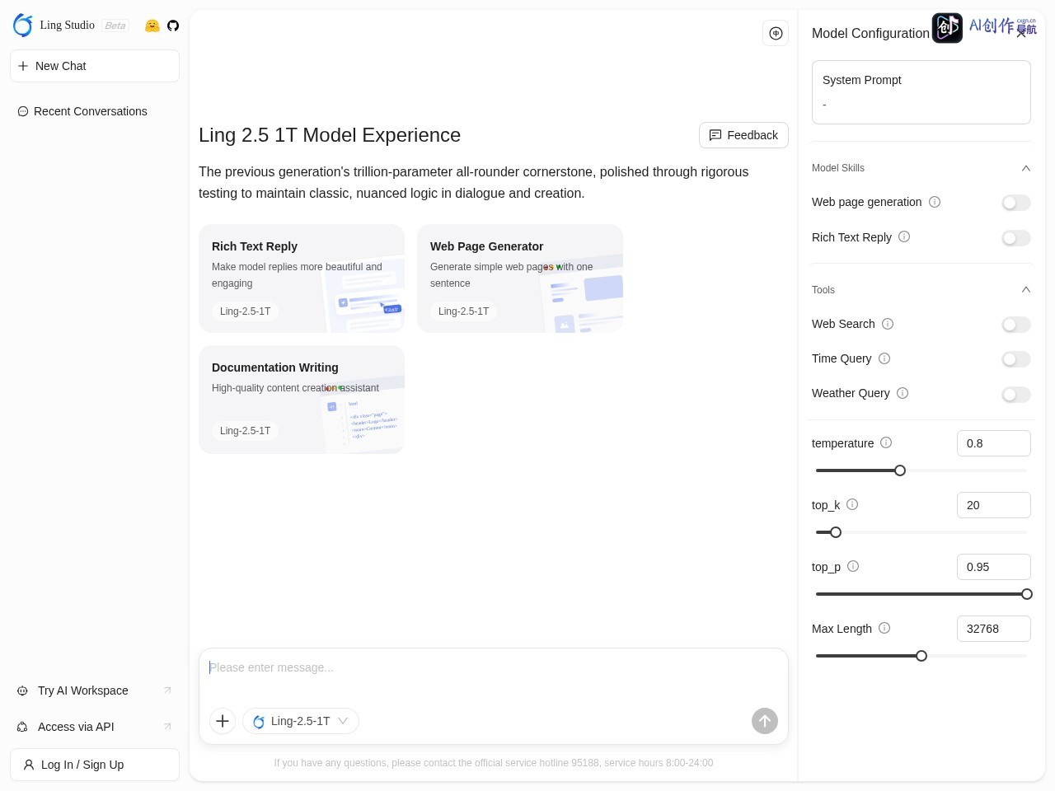Click the temperature value field
This screenshot has height=791, width=1055.
[994, 443]
